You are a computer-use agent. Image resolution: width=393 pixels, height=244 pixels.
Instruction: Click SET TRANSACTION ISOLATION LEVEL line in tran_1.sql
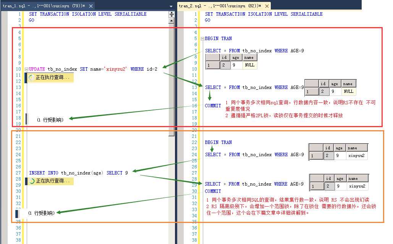coord(87,14)
